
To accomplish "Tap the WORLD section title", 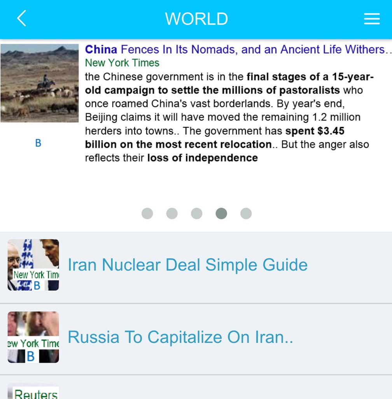I will [196, 19].
